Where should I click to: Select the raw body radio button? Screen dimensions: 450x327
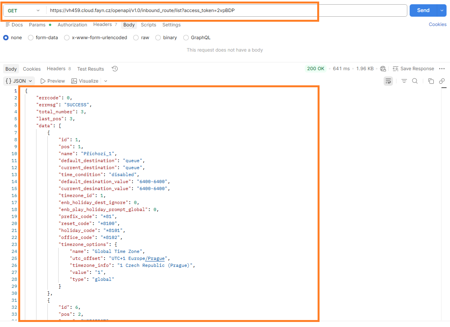pos(136,38)
